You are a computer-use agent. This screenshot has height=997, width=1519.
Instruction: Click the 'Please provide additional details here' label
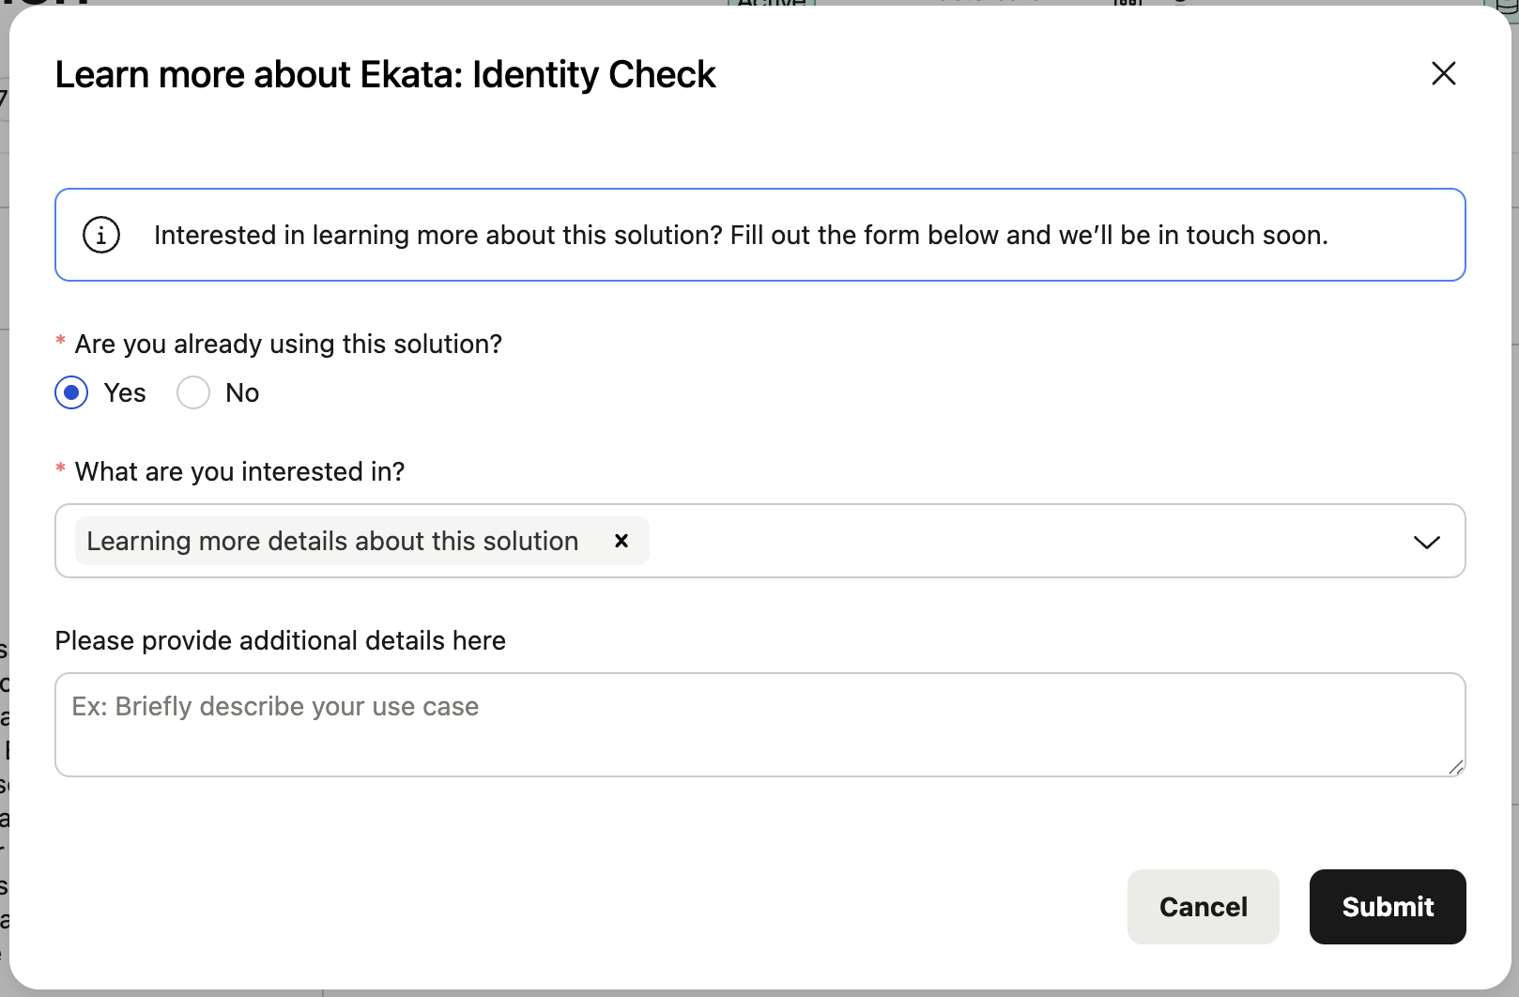click(280, 640)
